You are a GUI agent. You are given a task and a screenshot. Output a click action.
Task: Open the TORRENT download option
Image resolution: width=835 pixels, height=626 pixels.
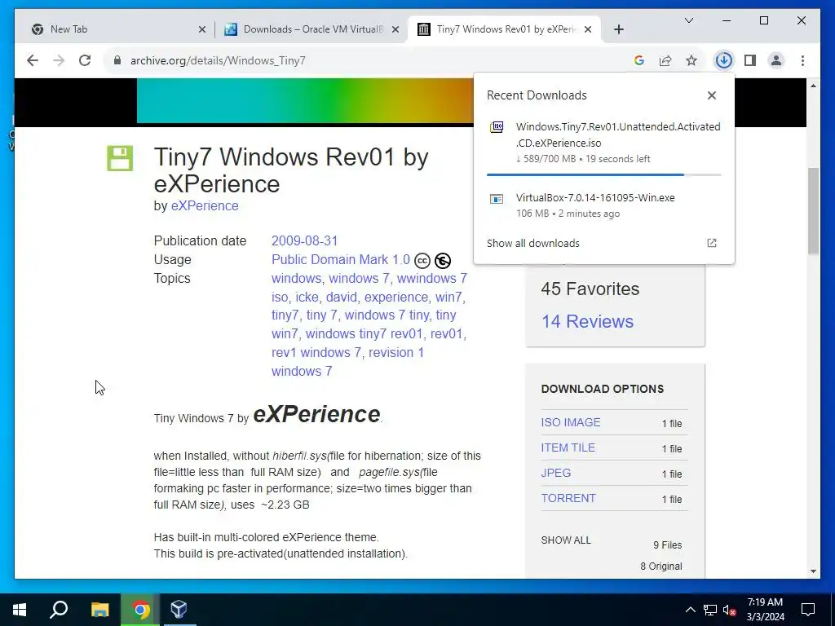pos(568,498)
